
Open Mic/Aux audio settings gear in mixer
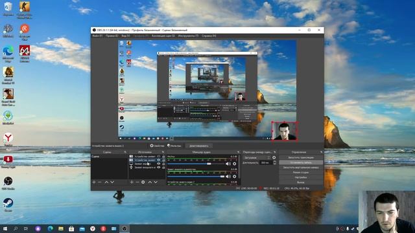(234, 164)
